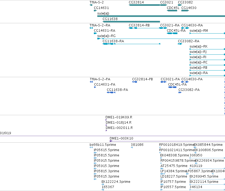225x191 pixels.
Task: Click the EK269945.5prime EST label
Action: point(204,176)
